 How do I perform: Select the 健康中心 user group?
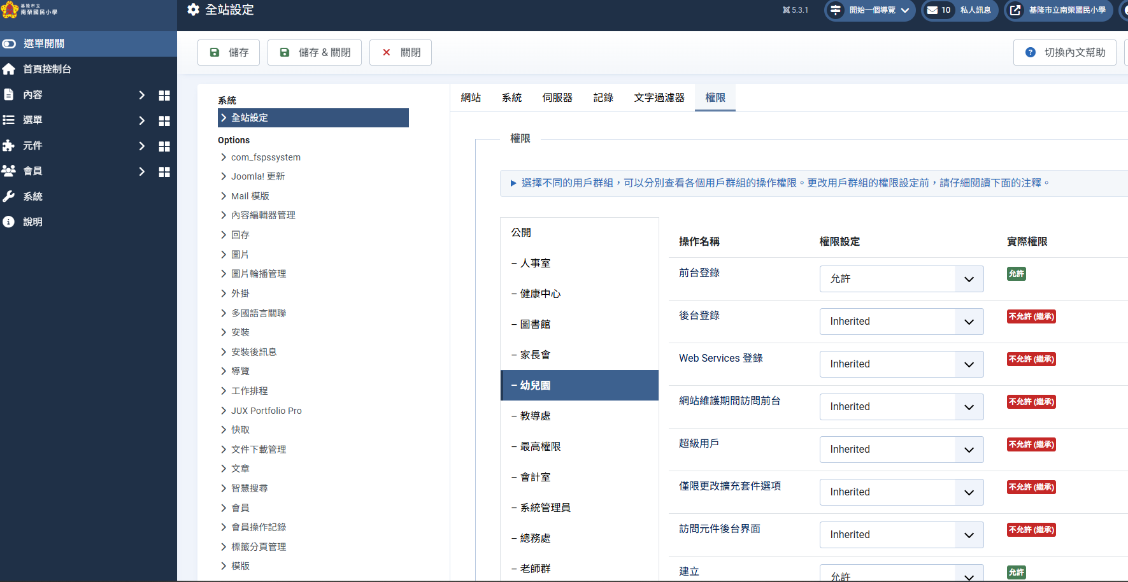pos(580,294)
